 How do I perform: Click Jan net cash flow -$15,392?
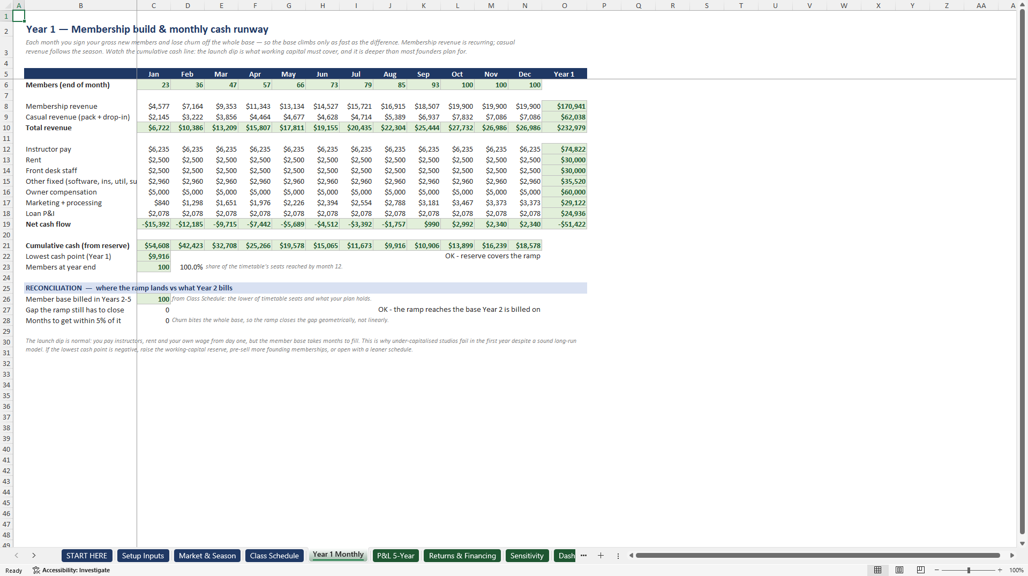coord(154,224)
